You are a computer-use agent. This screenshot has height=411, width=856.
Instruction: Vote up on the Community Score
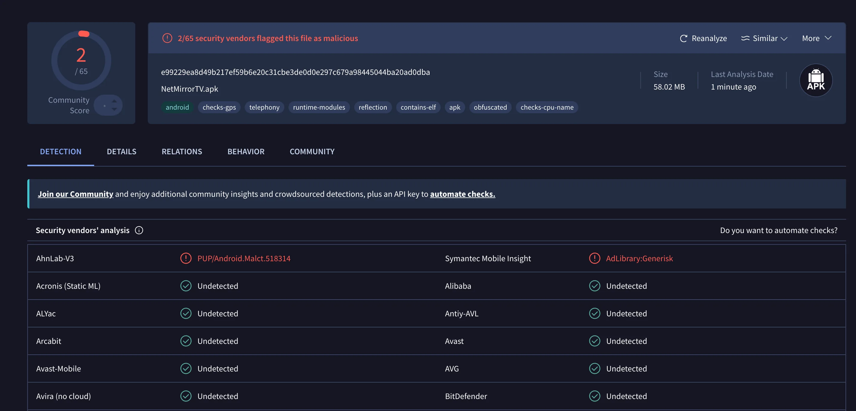[114, 101]
